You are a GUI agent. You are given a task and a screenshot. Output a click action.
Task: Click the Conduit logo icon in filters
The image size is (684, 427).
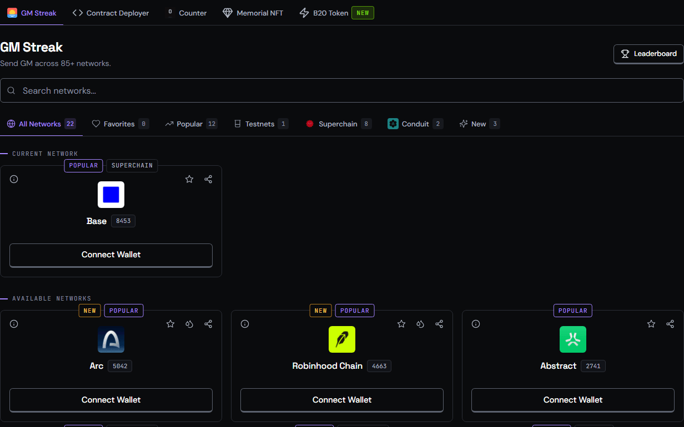coord(393,124)
